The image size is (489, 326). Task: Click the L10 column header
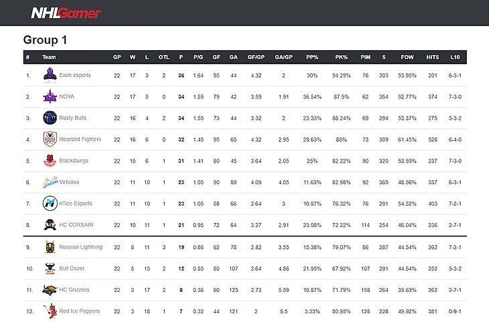[x=455, y=58]
